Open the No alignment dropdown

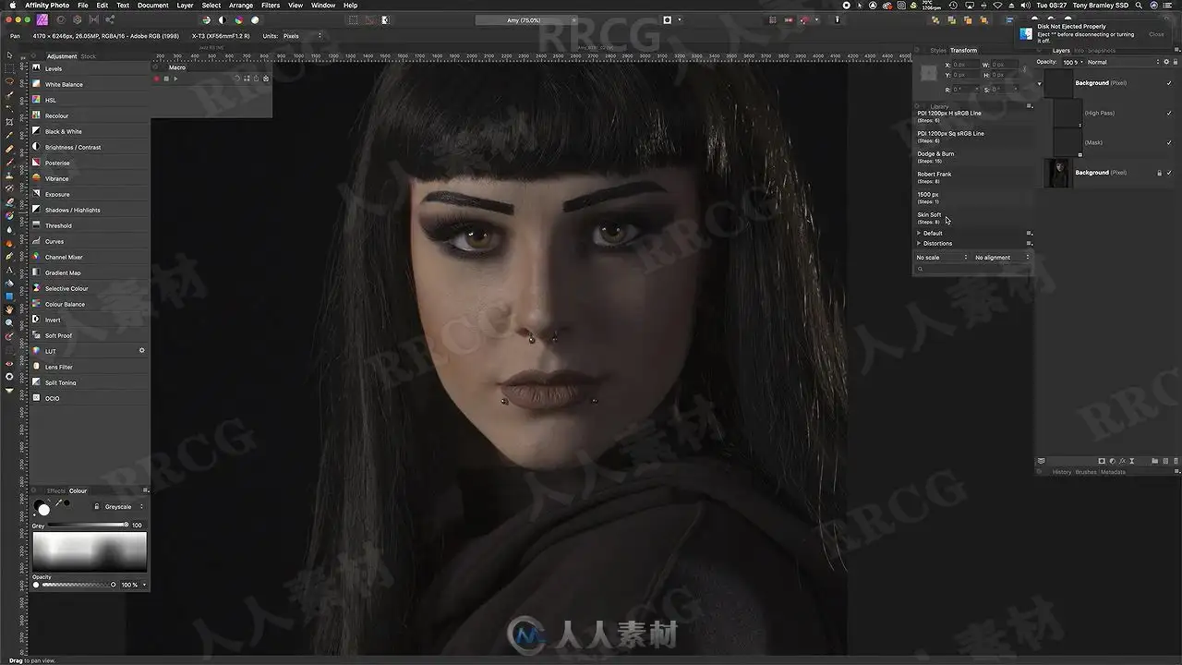coord(1002,258)
